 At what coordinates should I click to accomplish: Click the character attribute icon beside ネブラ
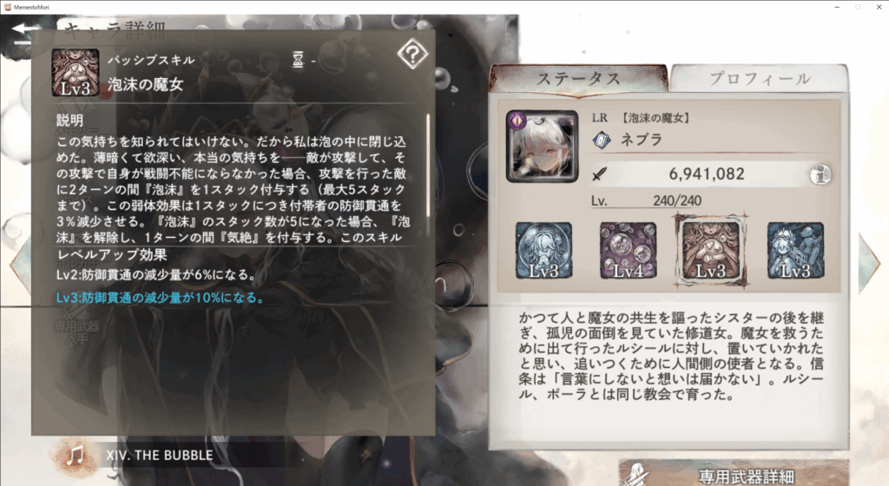point(602,140)
